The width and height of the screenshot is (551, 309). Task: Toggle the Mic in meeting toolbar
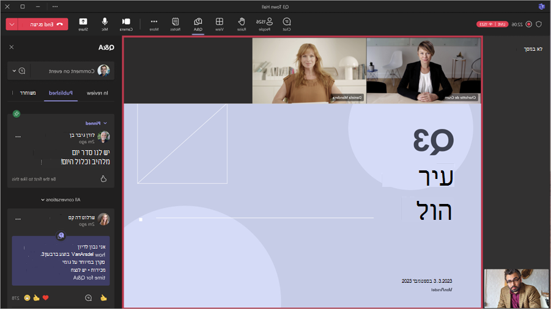(x=105, y=24)
